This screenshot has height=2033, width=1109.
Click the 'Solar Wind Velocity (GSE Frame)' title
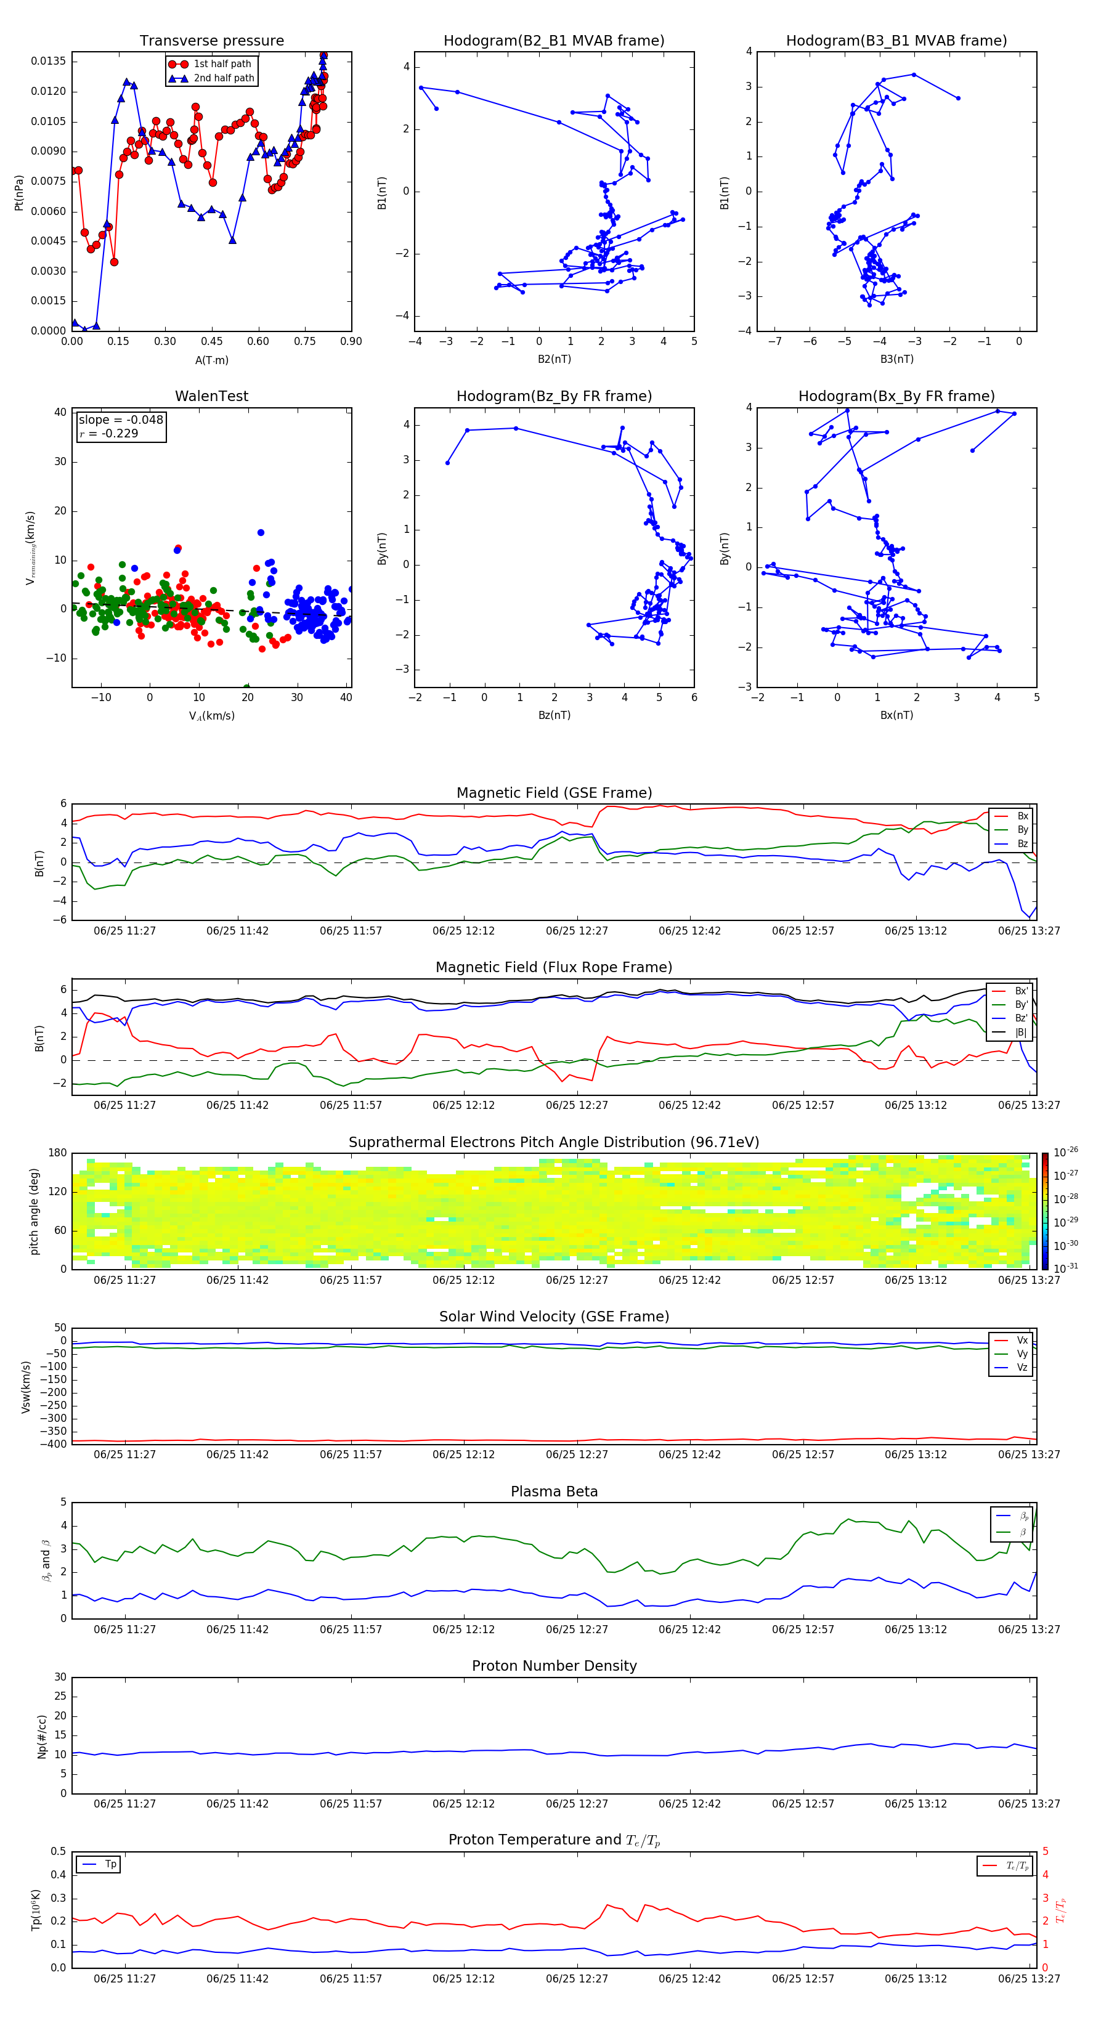[x=554, y=1317]
